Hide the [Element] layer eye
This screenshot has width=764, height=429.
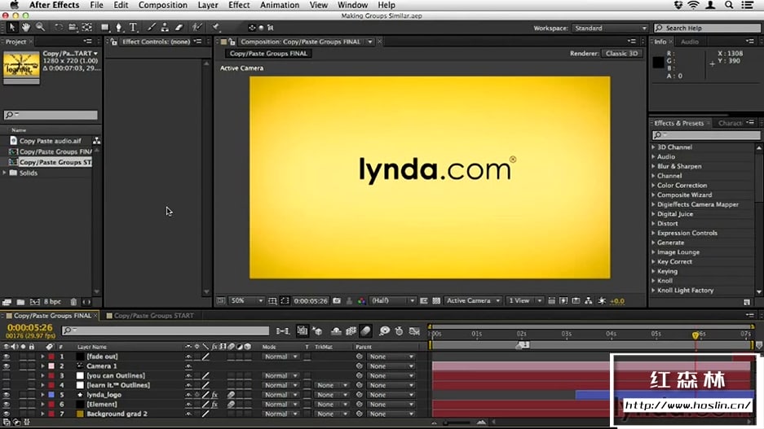[7, 405]
